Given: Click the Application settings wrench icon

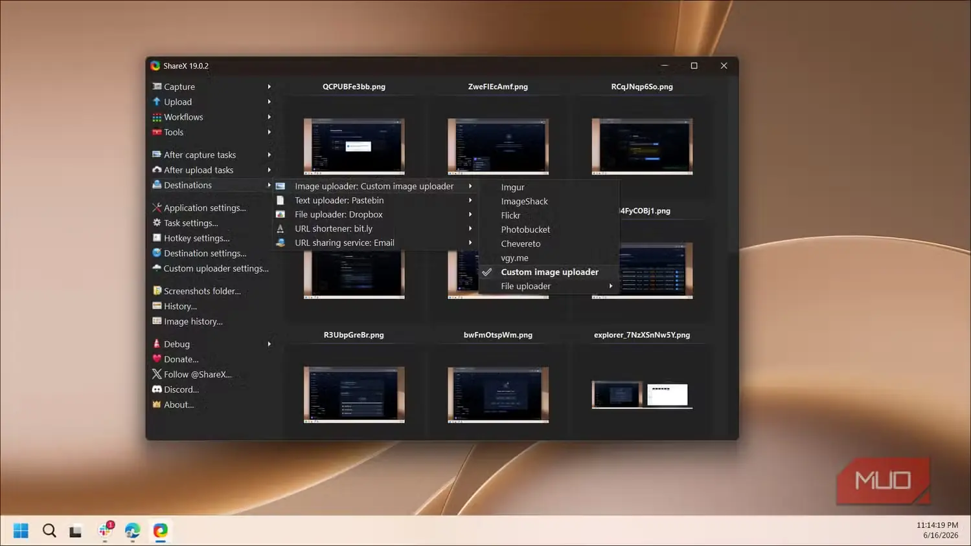Looking at the screenshot, I should 157,208.
